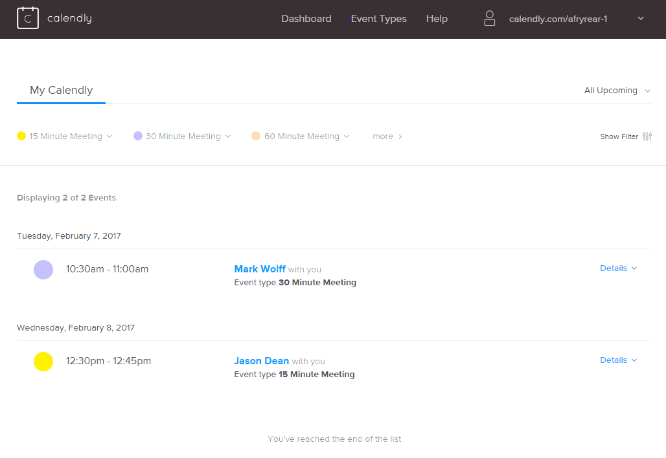Click the yellow 15 Minute Meeting dot

pyautogui.click(x=21, y=136)
